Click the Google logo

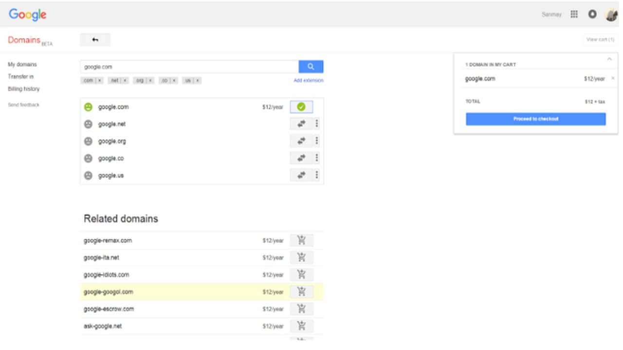pyautogui.click(x=28, y=15)
